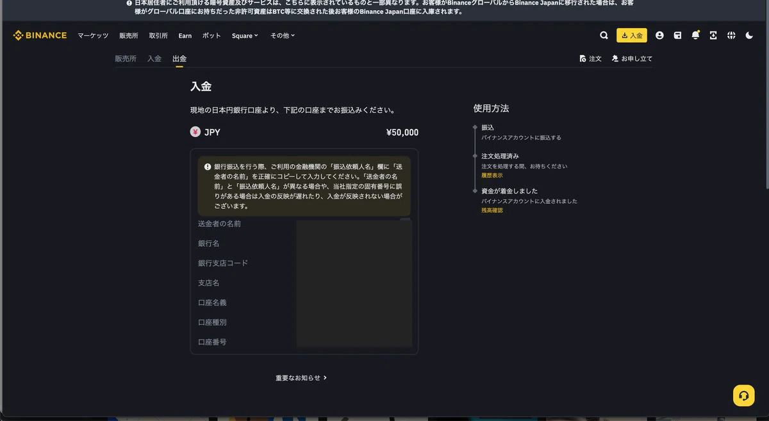Click the 資金が着金しました step title
The height and width of the screenshot is (421, 769).
click(509, 191)
